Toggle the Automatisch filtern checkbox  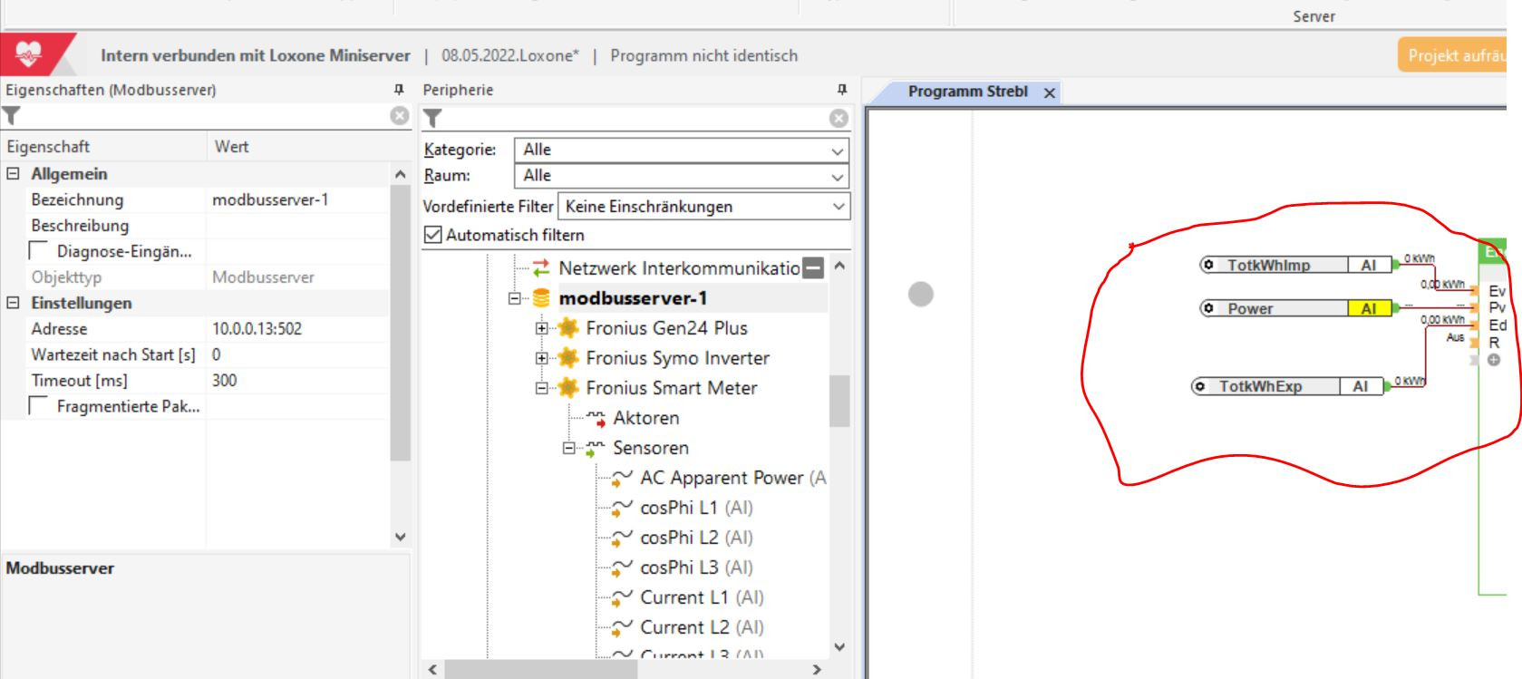(x=433, y=235)
